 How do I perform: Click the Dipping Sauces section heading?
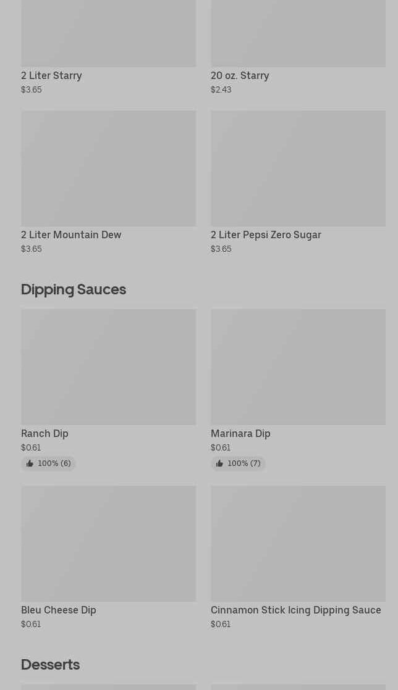click(x=74, y=289)
